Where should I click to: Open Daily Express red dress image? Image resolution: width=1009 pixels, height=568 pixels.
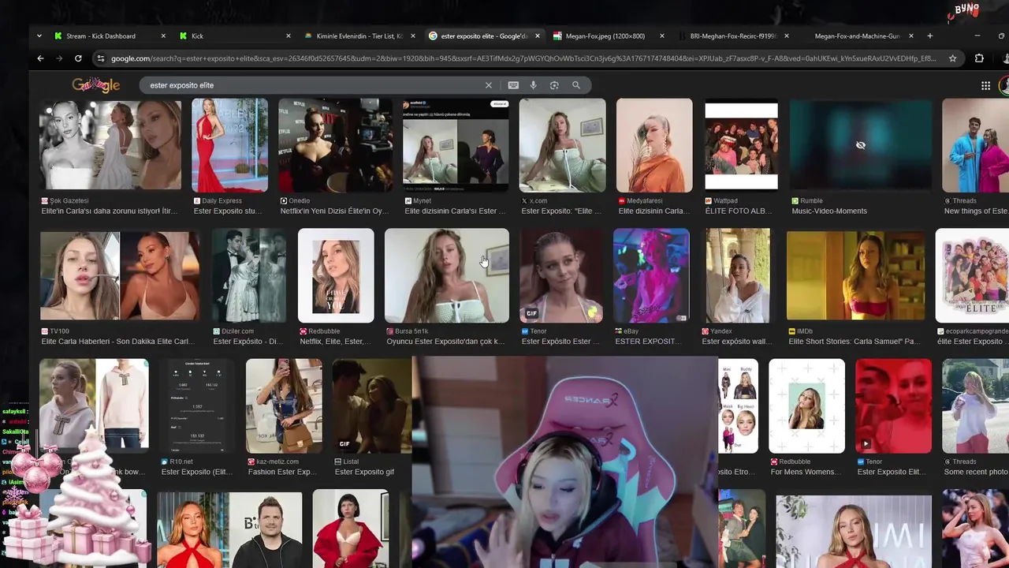(229, 145)
